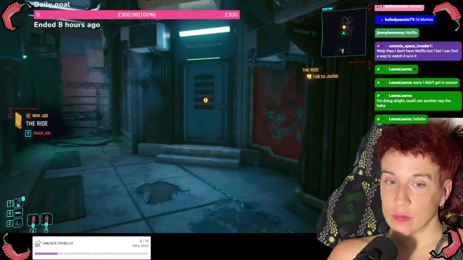The image size is (463, 260).
Task: Click the yellow job shard icon beside THE RIDE
Action: [x=18, y=120]
